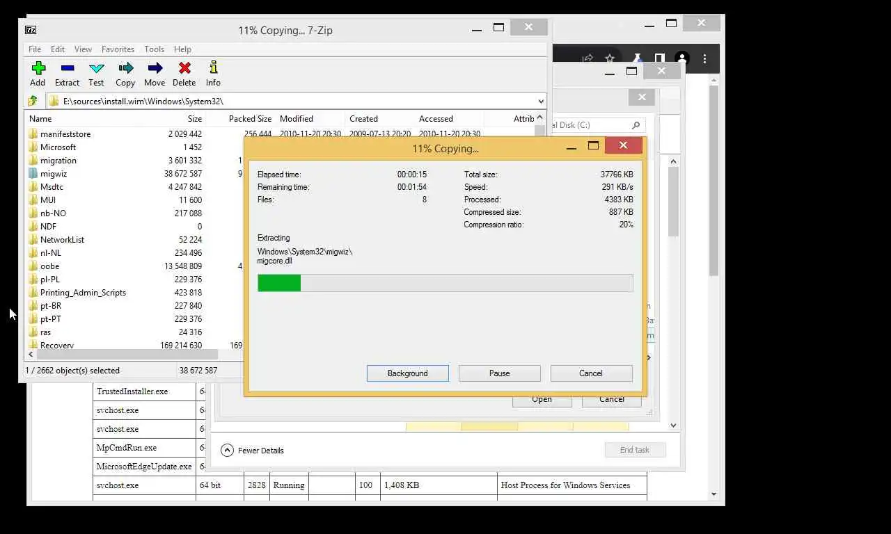Select the ras folder icon
Image resolution: width=891 pixels, height=534 pixels.
click(x=33, y=332)
